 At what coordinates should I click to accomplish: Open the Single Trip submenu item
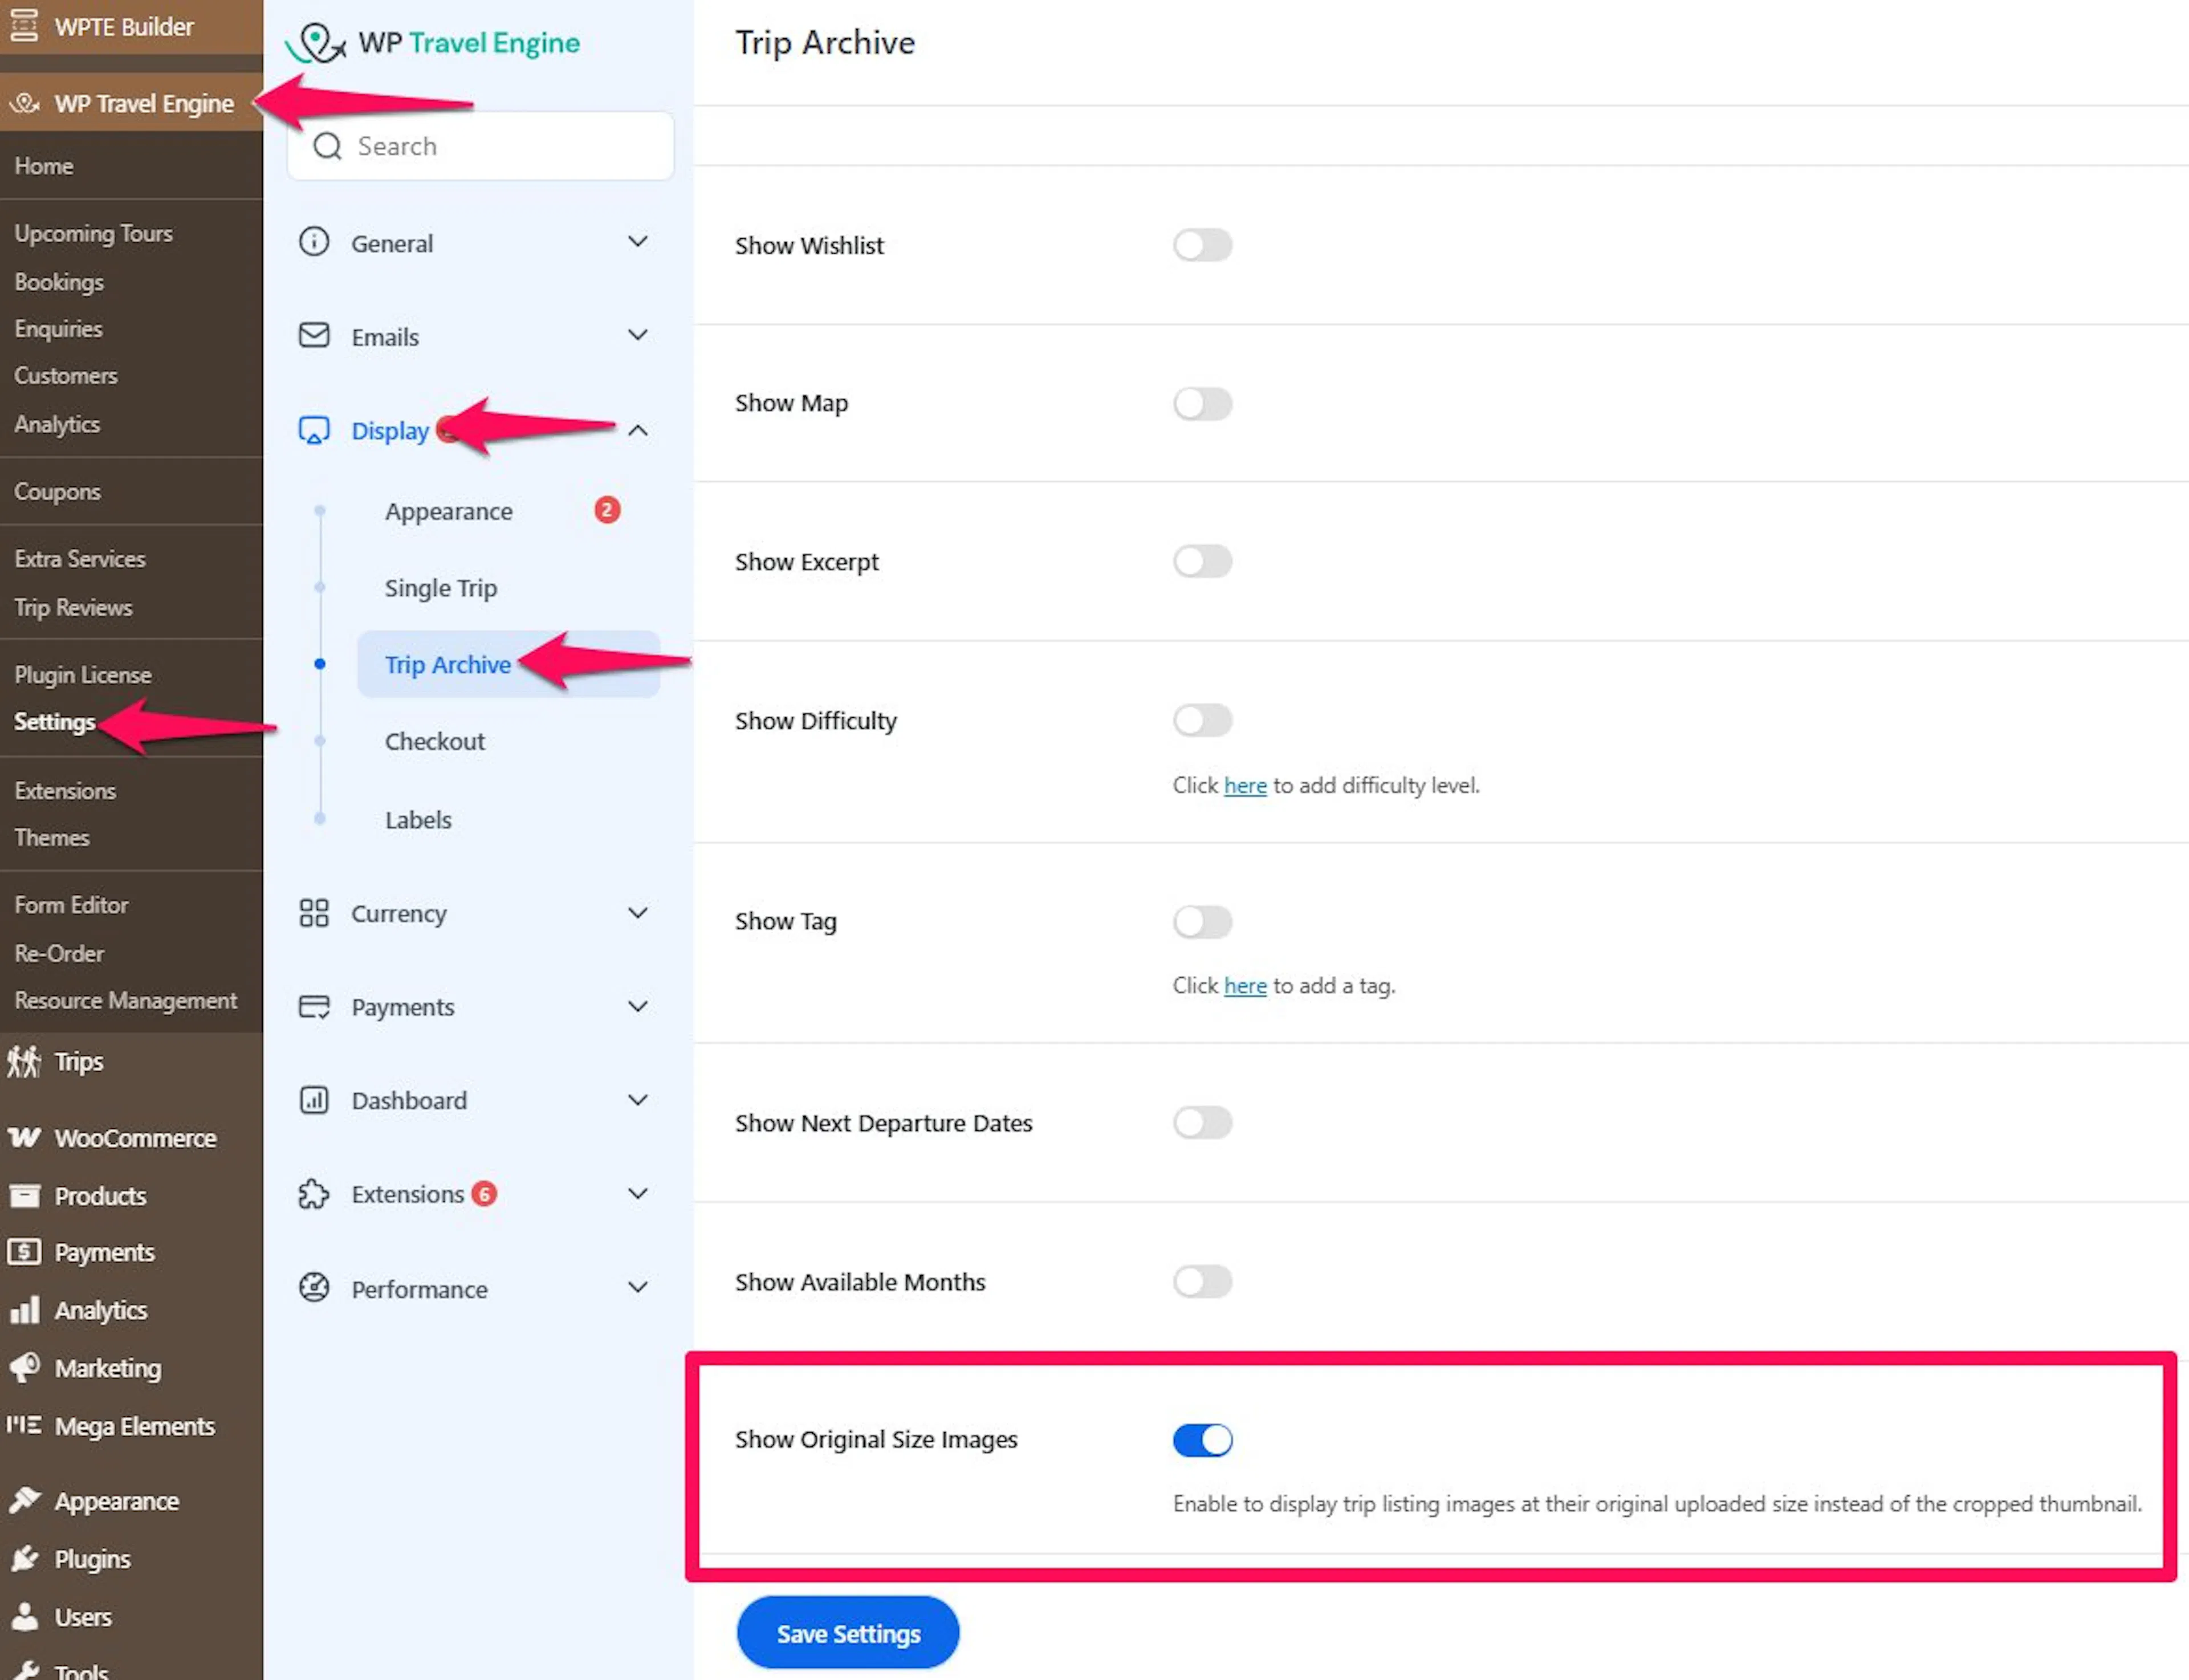pos(441,588)
